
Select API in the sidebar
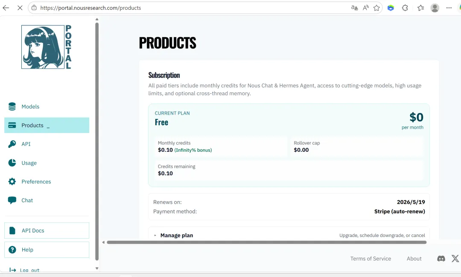point(47,144)
